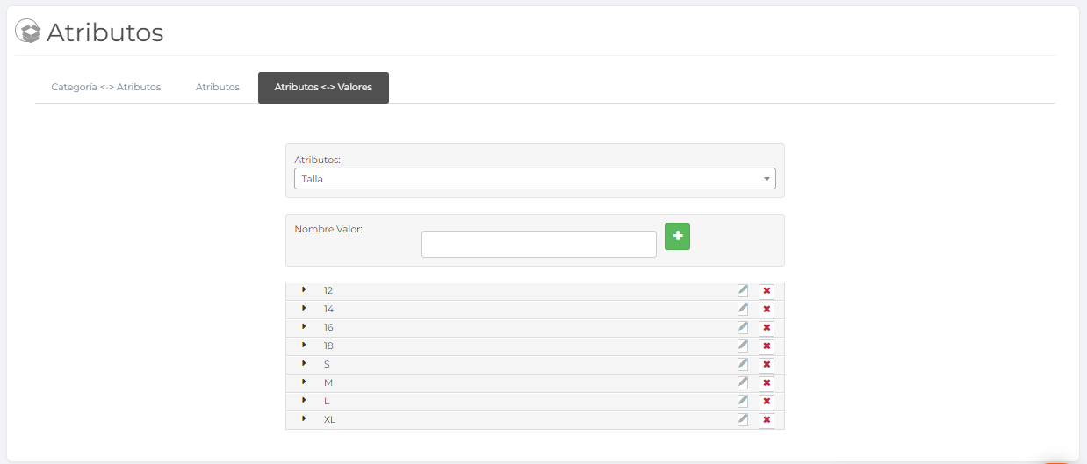
Task: Edit the value S with pencil icon
Action: [x=743, y=364]
